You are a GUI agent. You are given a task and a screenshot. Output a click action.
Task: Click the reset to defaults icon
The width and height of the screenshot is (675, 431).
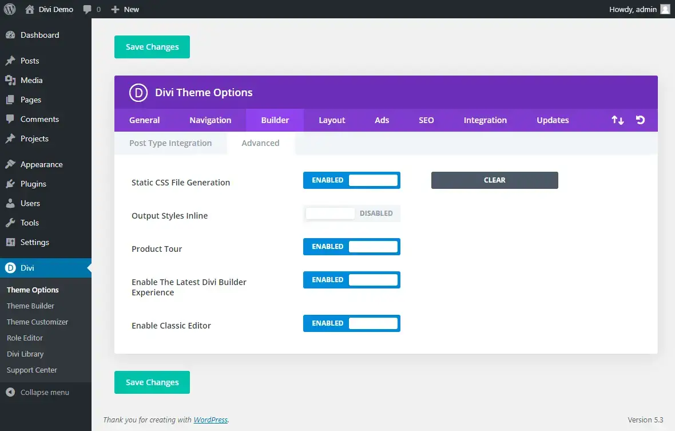pyautogui.click(x=641, y=120)
